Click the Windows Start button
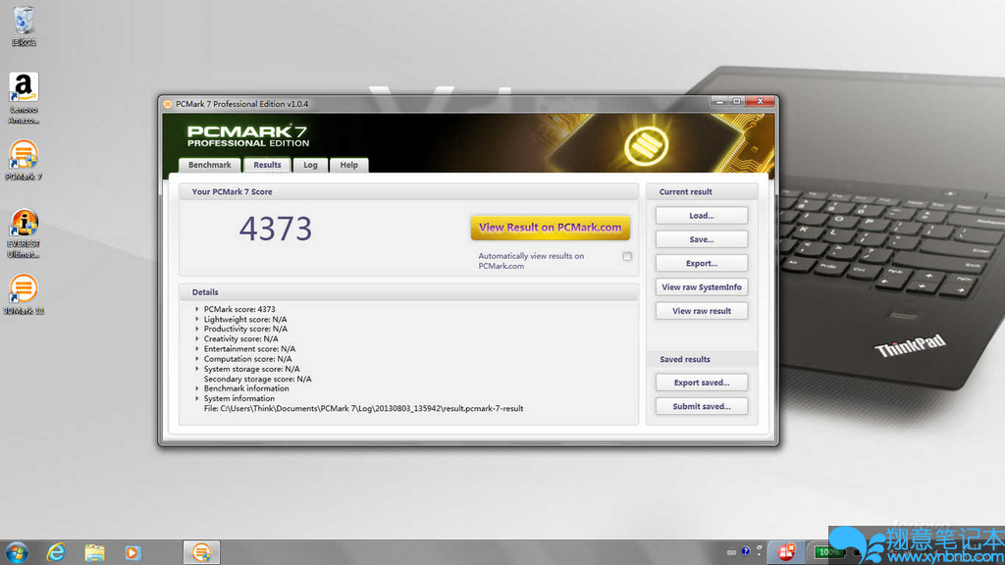Image resolution: width=1005 pixels, height=565 pixels. coord(17,552)
